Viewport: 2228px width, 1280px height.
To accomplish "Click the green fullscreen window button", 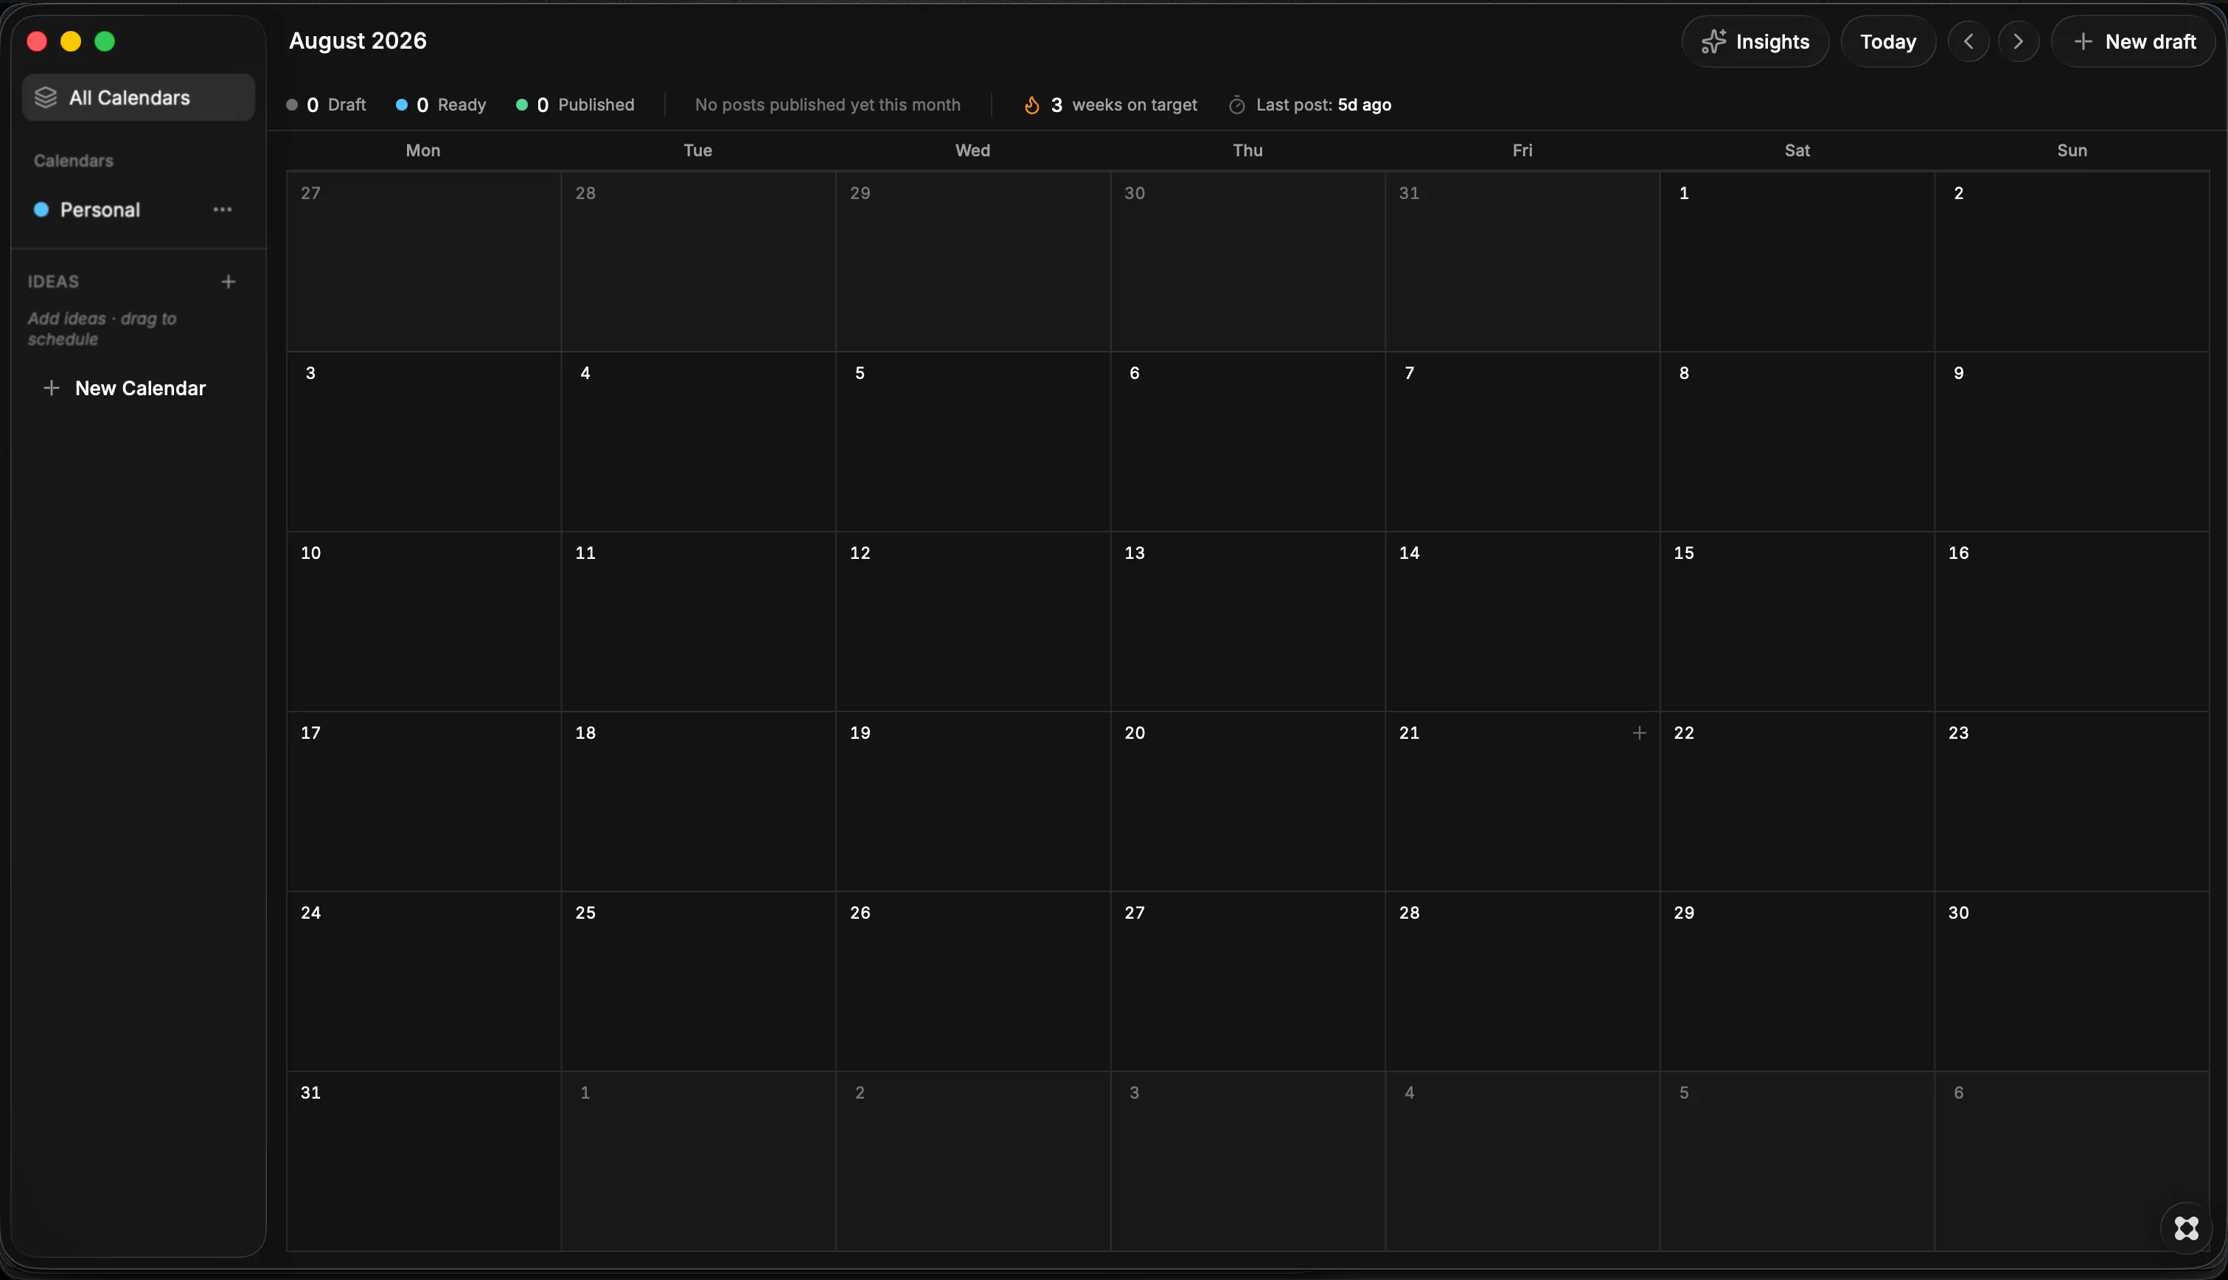I will point(105,41).
